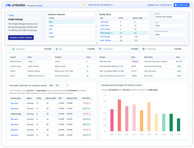
Task: Click the Updated Dec 13 2023 timestamp
Action: tap(160, 5)
